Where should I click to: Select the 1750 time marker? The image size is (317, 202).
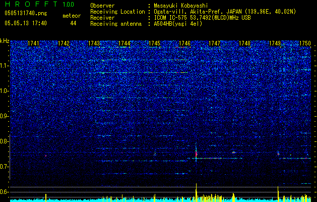(x=305, y=43)
